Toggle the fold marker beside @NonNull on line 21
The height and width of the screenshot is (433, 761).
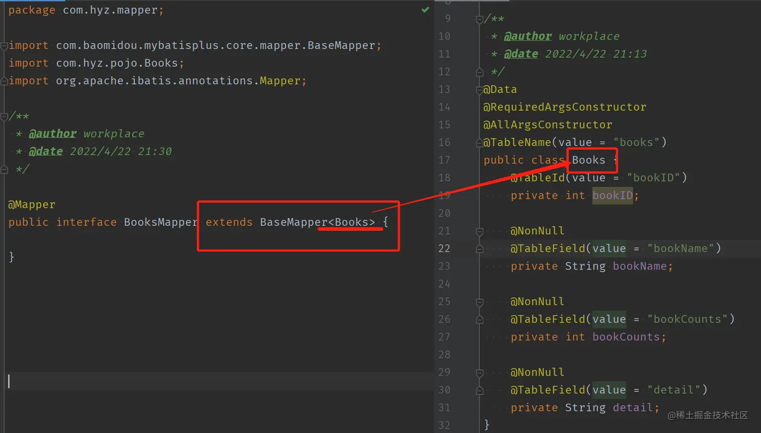pos(480,231)
